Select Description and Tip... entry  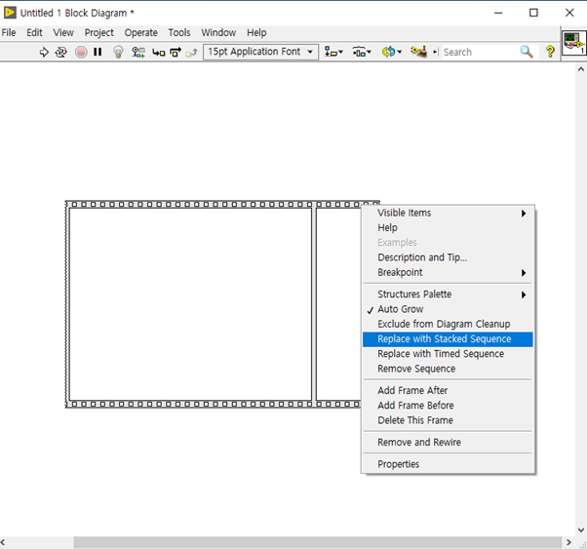448,257
